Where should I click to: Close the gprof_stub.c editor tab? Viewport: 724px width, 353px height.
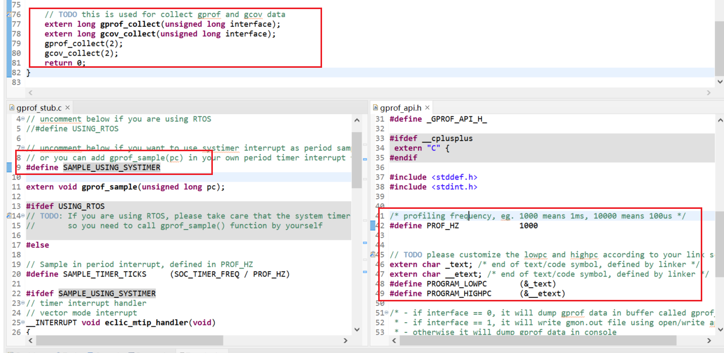tap(67, 108)
